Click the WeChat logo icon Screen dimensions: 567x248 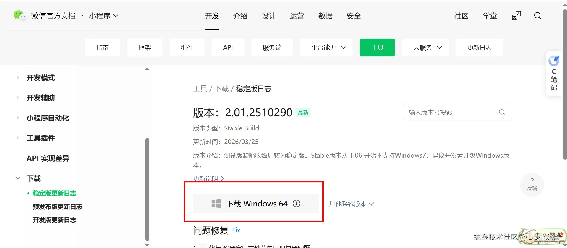(19, 15)
